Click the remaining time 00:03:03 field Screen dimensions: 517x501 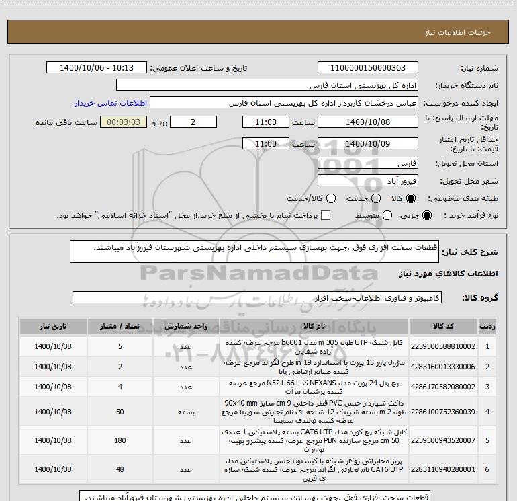124,122
